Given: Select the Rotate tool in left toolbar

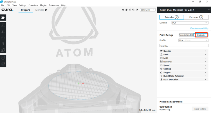Looking at the screenshot, I should 3,38.
